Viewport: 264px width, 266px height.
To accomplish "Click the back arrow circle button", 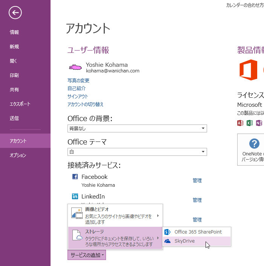I will click(x=15, y=12).
